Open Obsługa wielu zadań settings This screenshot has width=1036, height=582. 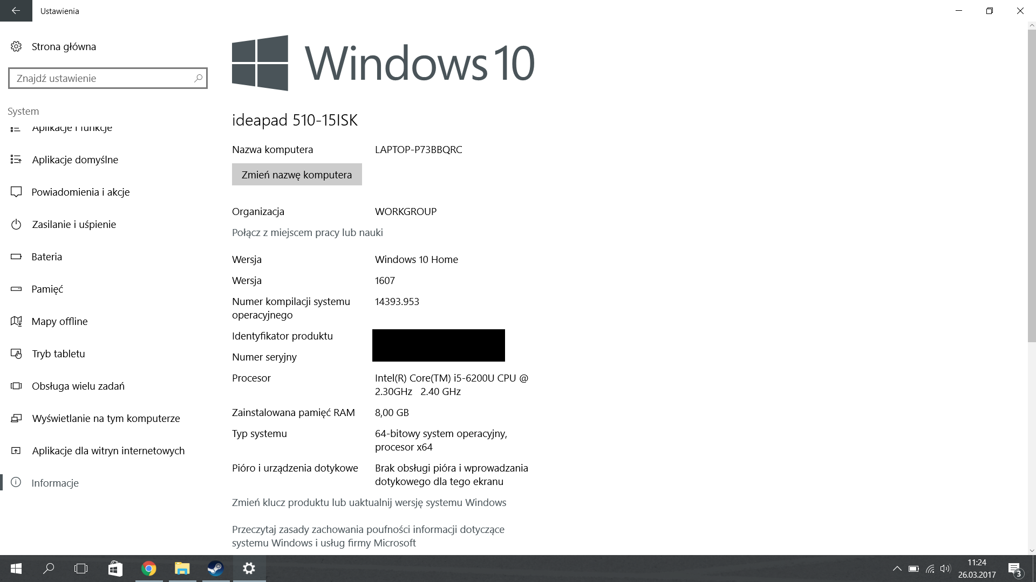point(78,386)
